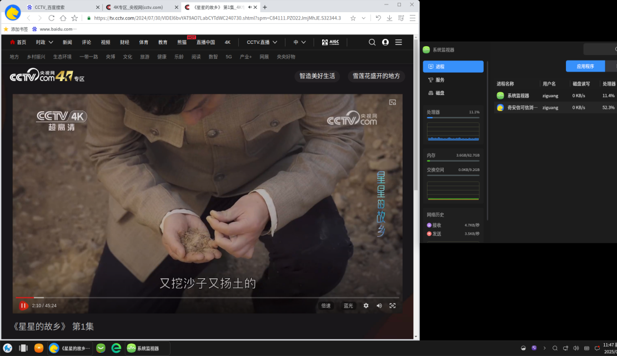Open the 倍速 playback speed menu

(325, 305)
